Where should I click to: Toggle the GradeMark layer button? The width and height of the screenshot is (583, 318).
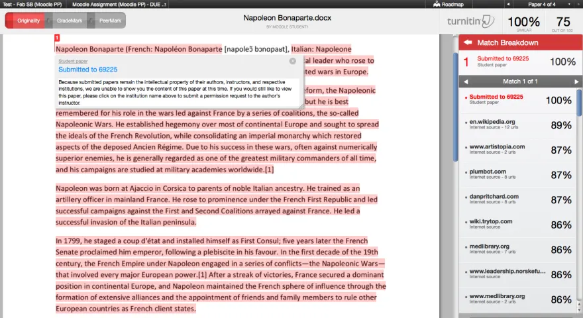[69, 21]
